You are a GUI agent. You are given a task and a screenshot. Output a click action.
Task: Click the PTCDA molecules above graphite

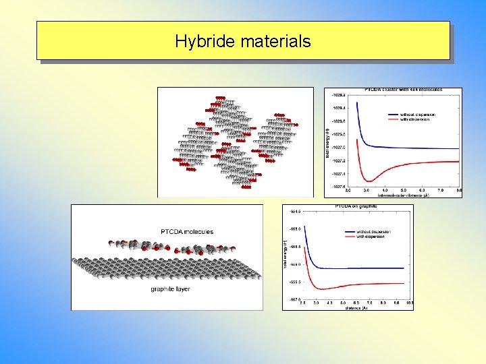coord(171,247)
